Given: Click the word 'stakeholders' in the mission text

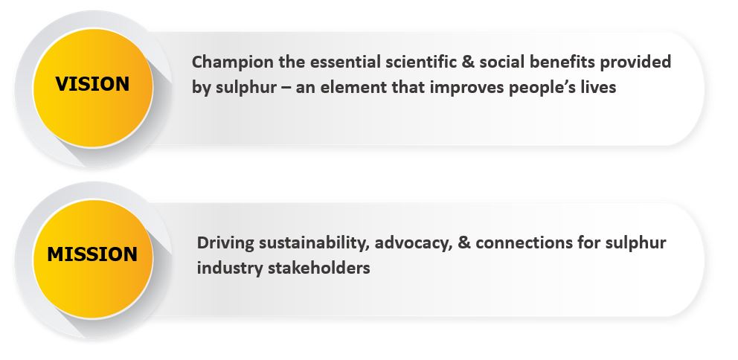Looking at the screenshot, I should click(x=318, y=268).
